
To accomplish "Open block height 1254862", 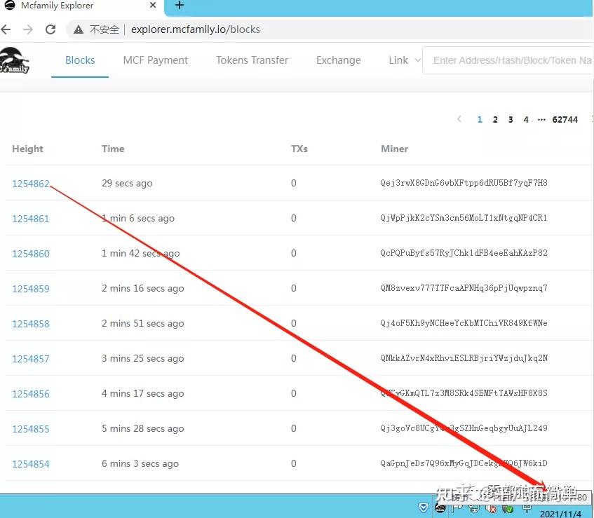I will pyautogui.click(x=31, y=184).
